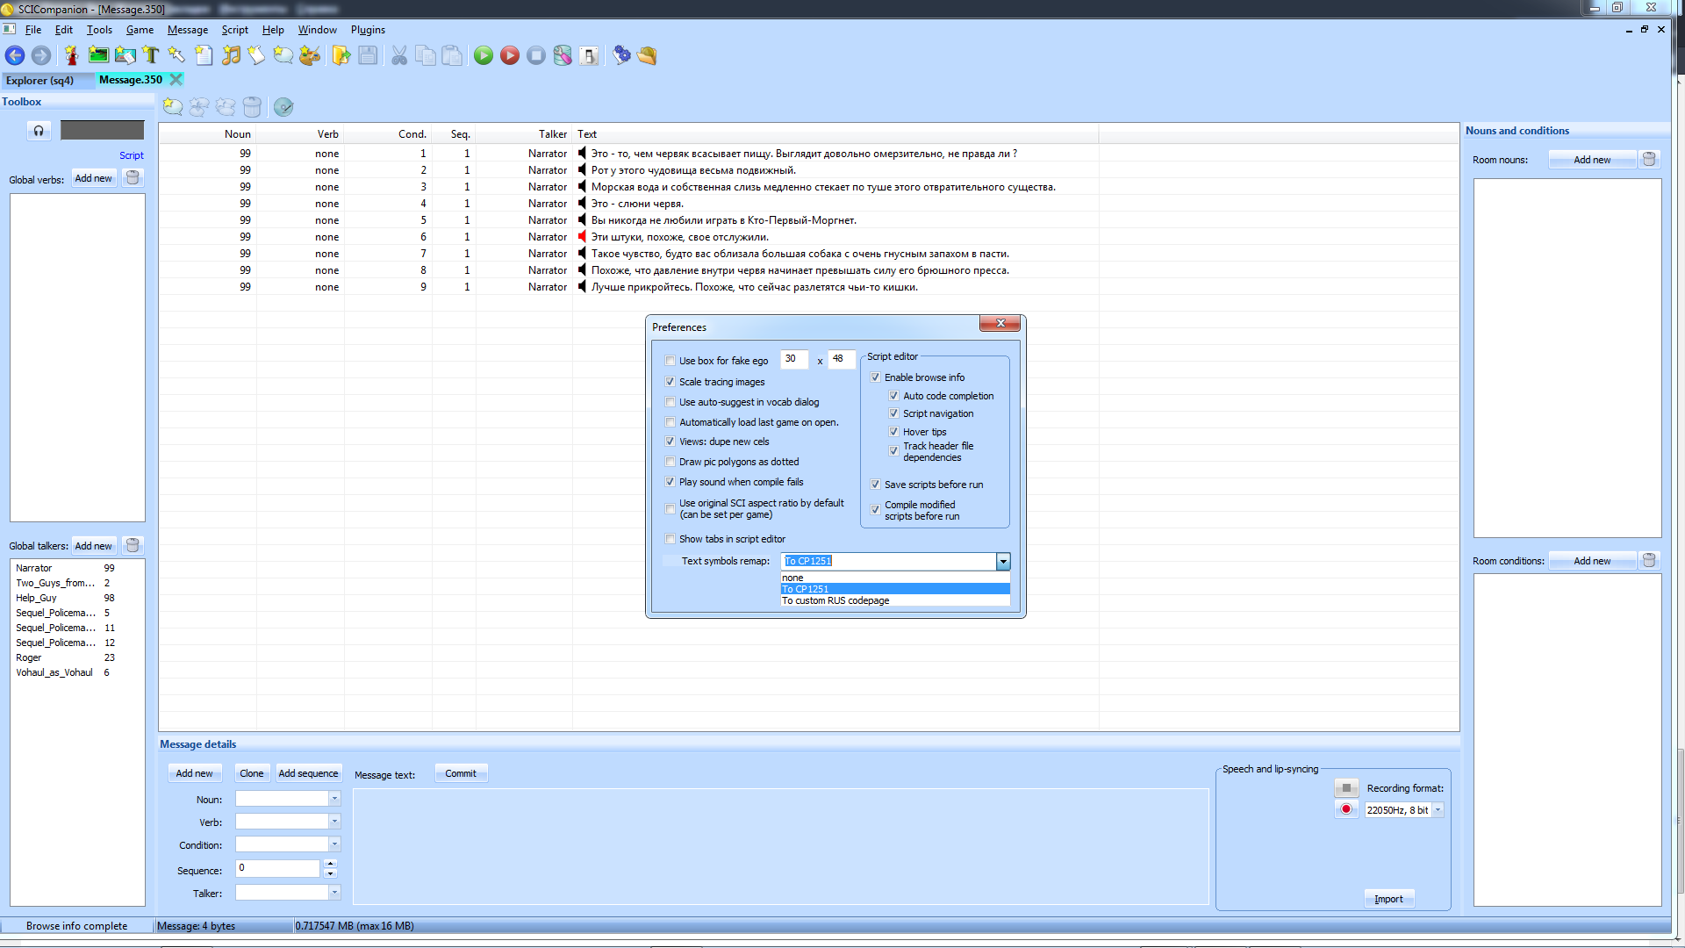Screen dimensions: 1685x948
Task: Select Roger in the Global talkers list
Action: coord(29,657)
